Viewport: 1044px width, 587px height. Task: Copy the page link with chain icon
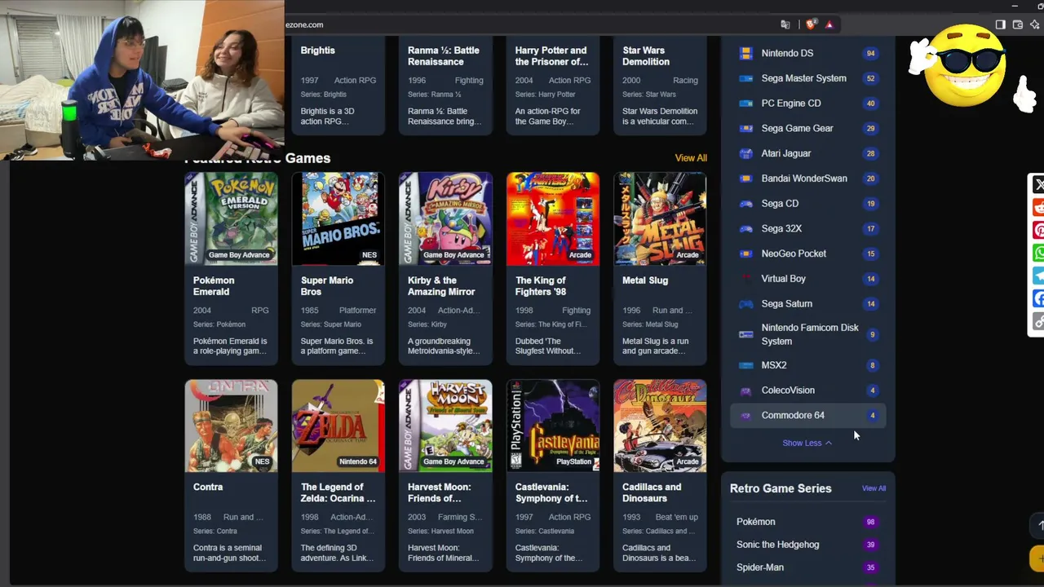click(x=1038, y=322)
